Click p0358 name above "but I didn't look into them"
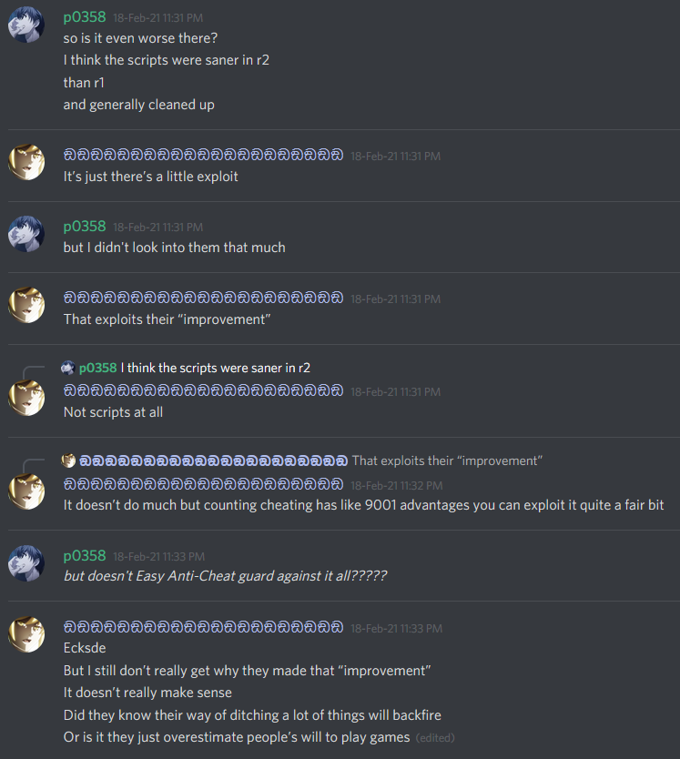The image size is (680, 759). 85,227
